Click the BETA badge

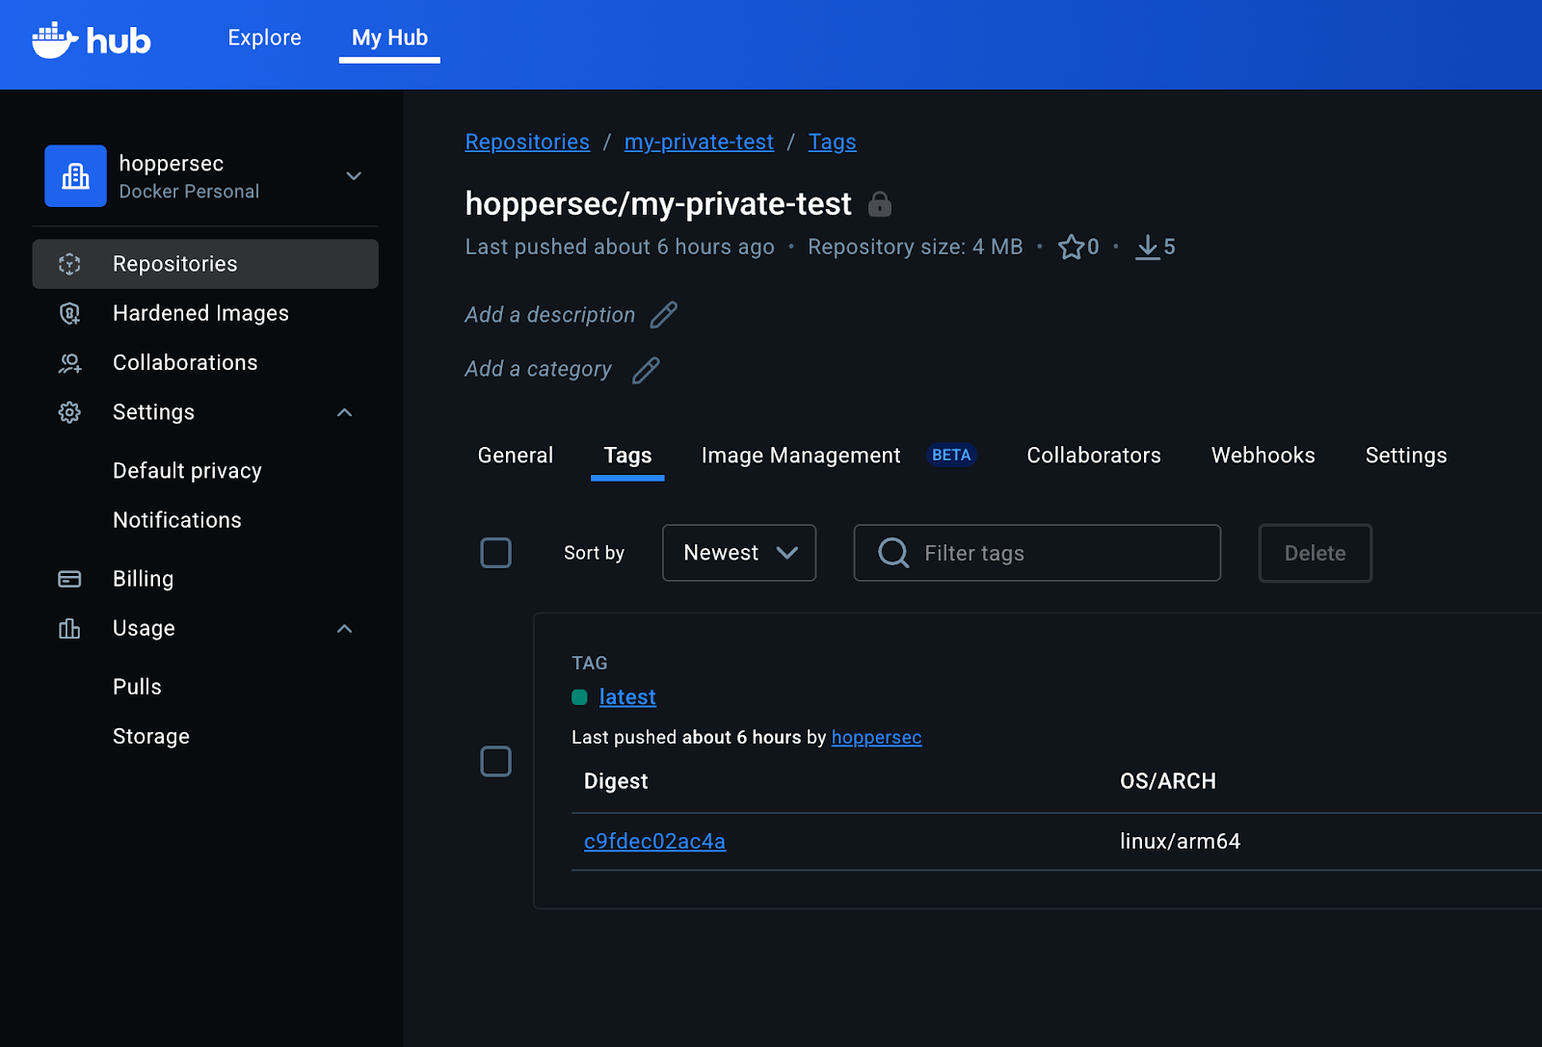pyautogui.click(x=951, y=456)
